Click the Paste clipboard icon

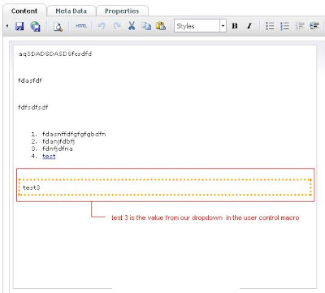(x=161, y=26)
